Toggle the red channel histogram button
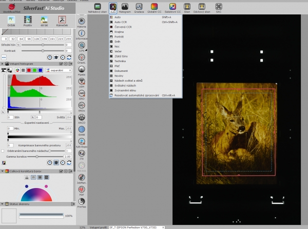This screenshot has width=308, height=229. pos(29,70)
